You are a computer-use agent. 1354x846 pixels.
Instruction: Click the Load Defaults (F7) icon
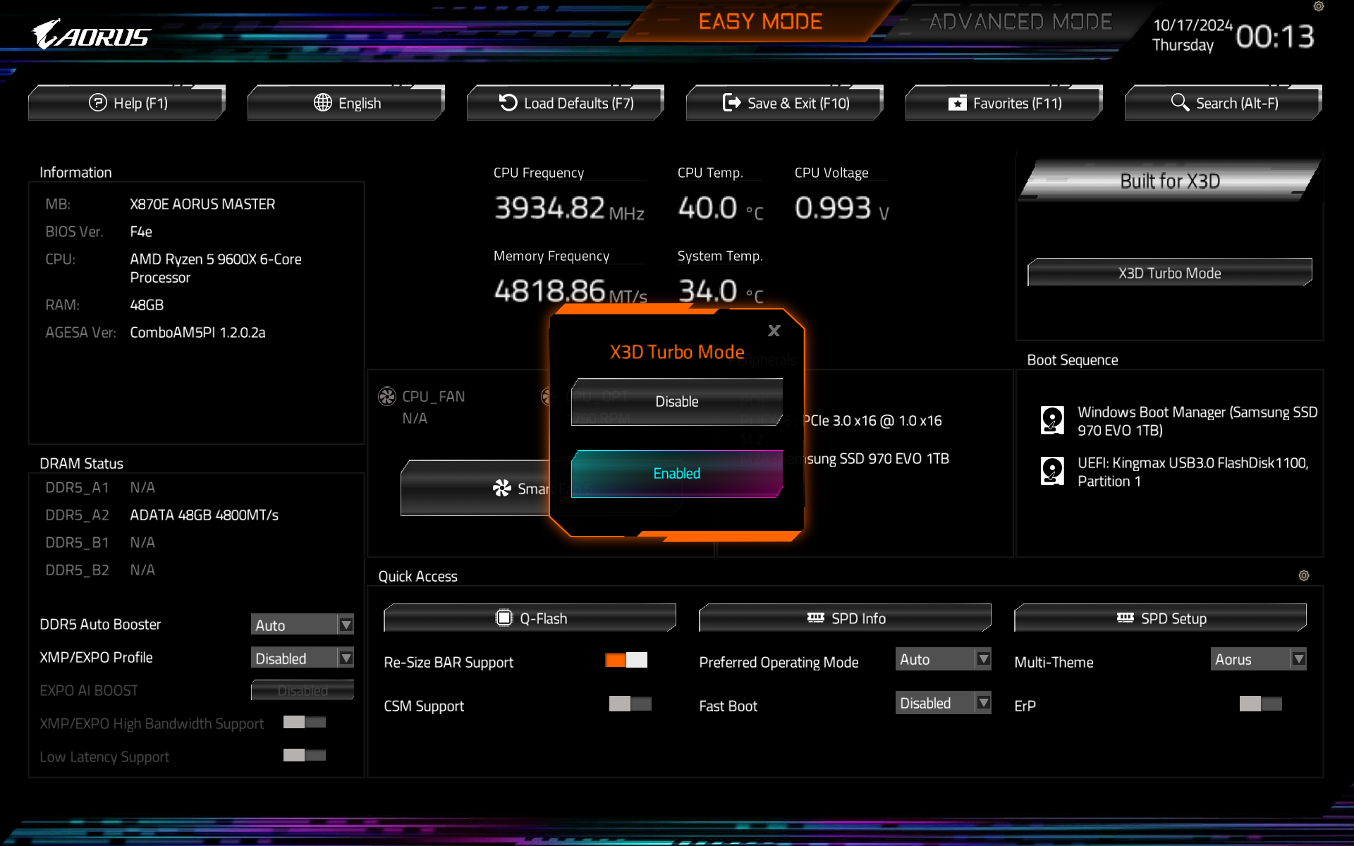[567, 102]
